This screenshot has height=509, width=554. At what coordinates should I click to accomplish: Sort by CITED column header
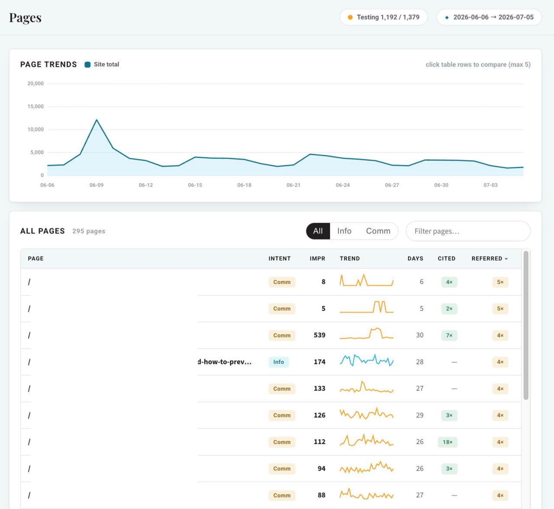pos(447,259)
